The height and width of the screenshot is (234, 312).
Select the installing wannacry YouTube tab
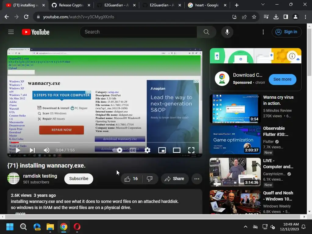pyautogui.click(x=26, y=5)
